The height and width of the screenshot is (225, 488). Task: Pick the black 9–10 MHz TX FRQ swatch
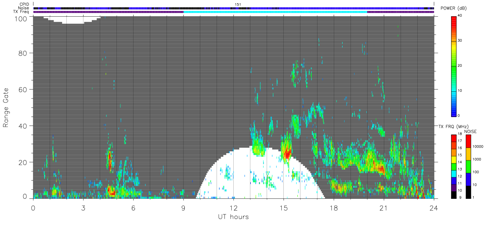click(x=453, y=195)
